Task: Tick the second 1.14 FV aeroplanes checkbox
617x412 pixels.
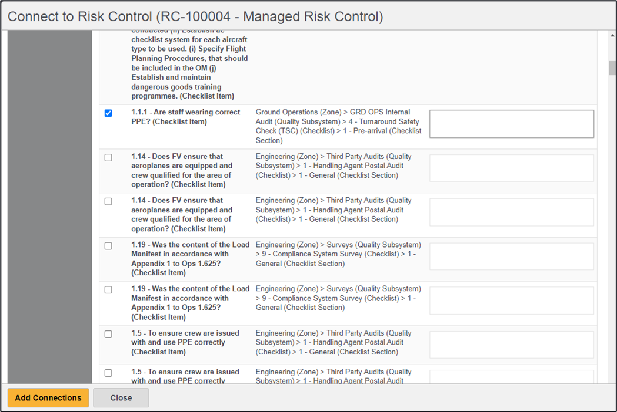Action: click(x=108, y=201)
